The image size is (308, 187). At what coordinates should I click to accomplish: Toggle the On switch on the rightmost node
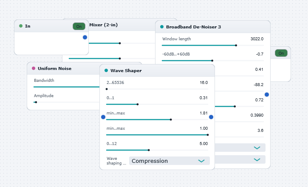tap(281, 53)
